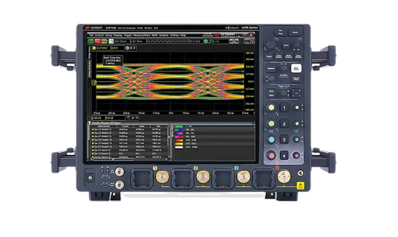Open the Setup menu
This screenshot has height=237, width=398.
pyautogui.click(x=108, y=35)
